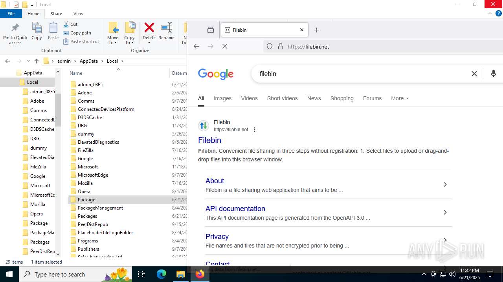Click admin in address breadcrumb

point(64,61)
